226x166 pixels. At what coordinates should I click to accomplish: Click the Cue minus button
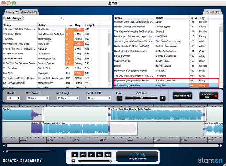(119, 98)
